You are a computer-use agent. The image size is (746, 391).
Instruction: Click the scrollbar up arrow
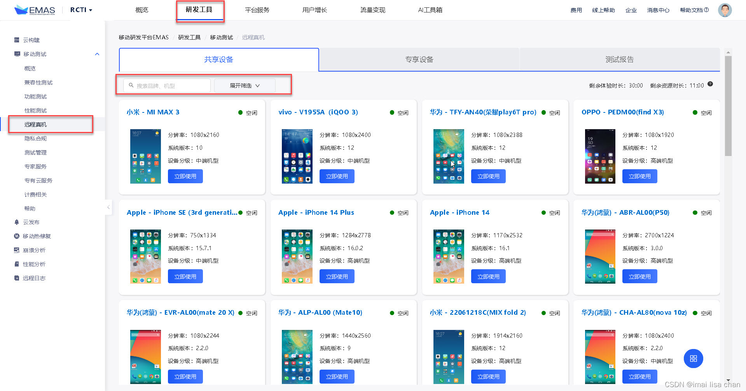click(x=728, y=52)
